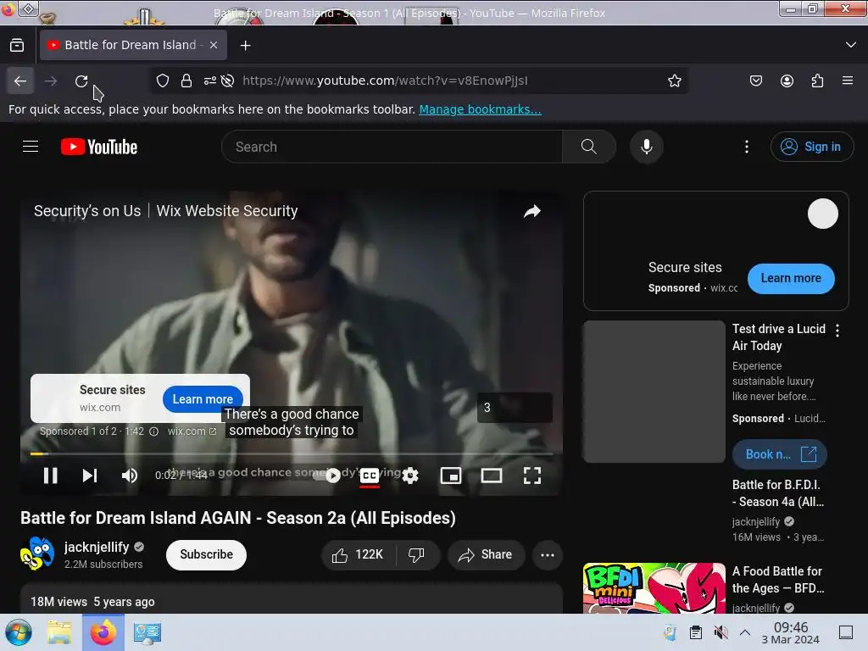Click ad info icon beside 1:42

point(154,431)
